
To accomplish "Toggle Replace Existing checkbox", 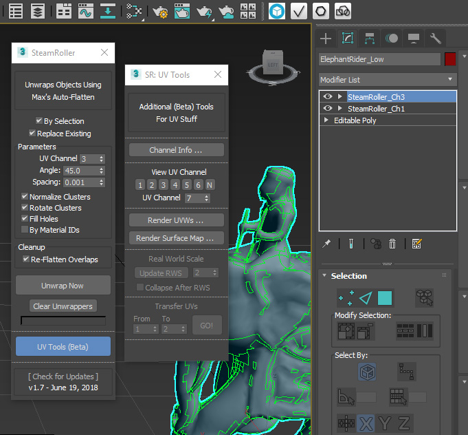I will 32,133.
